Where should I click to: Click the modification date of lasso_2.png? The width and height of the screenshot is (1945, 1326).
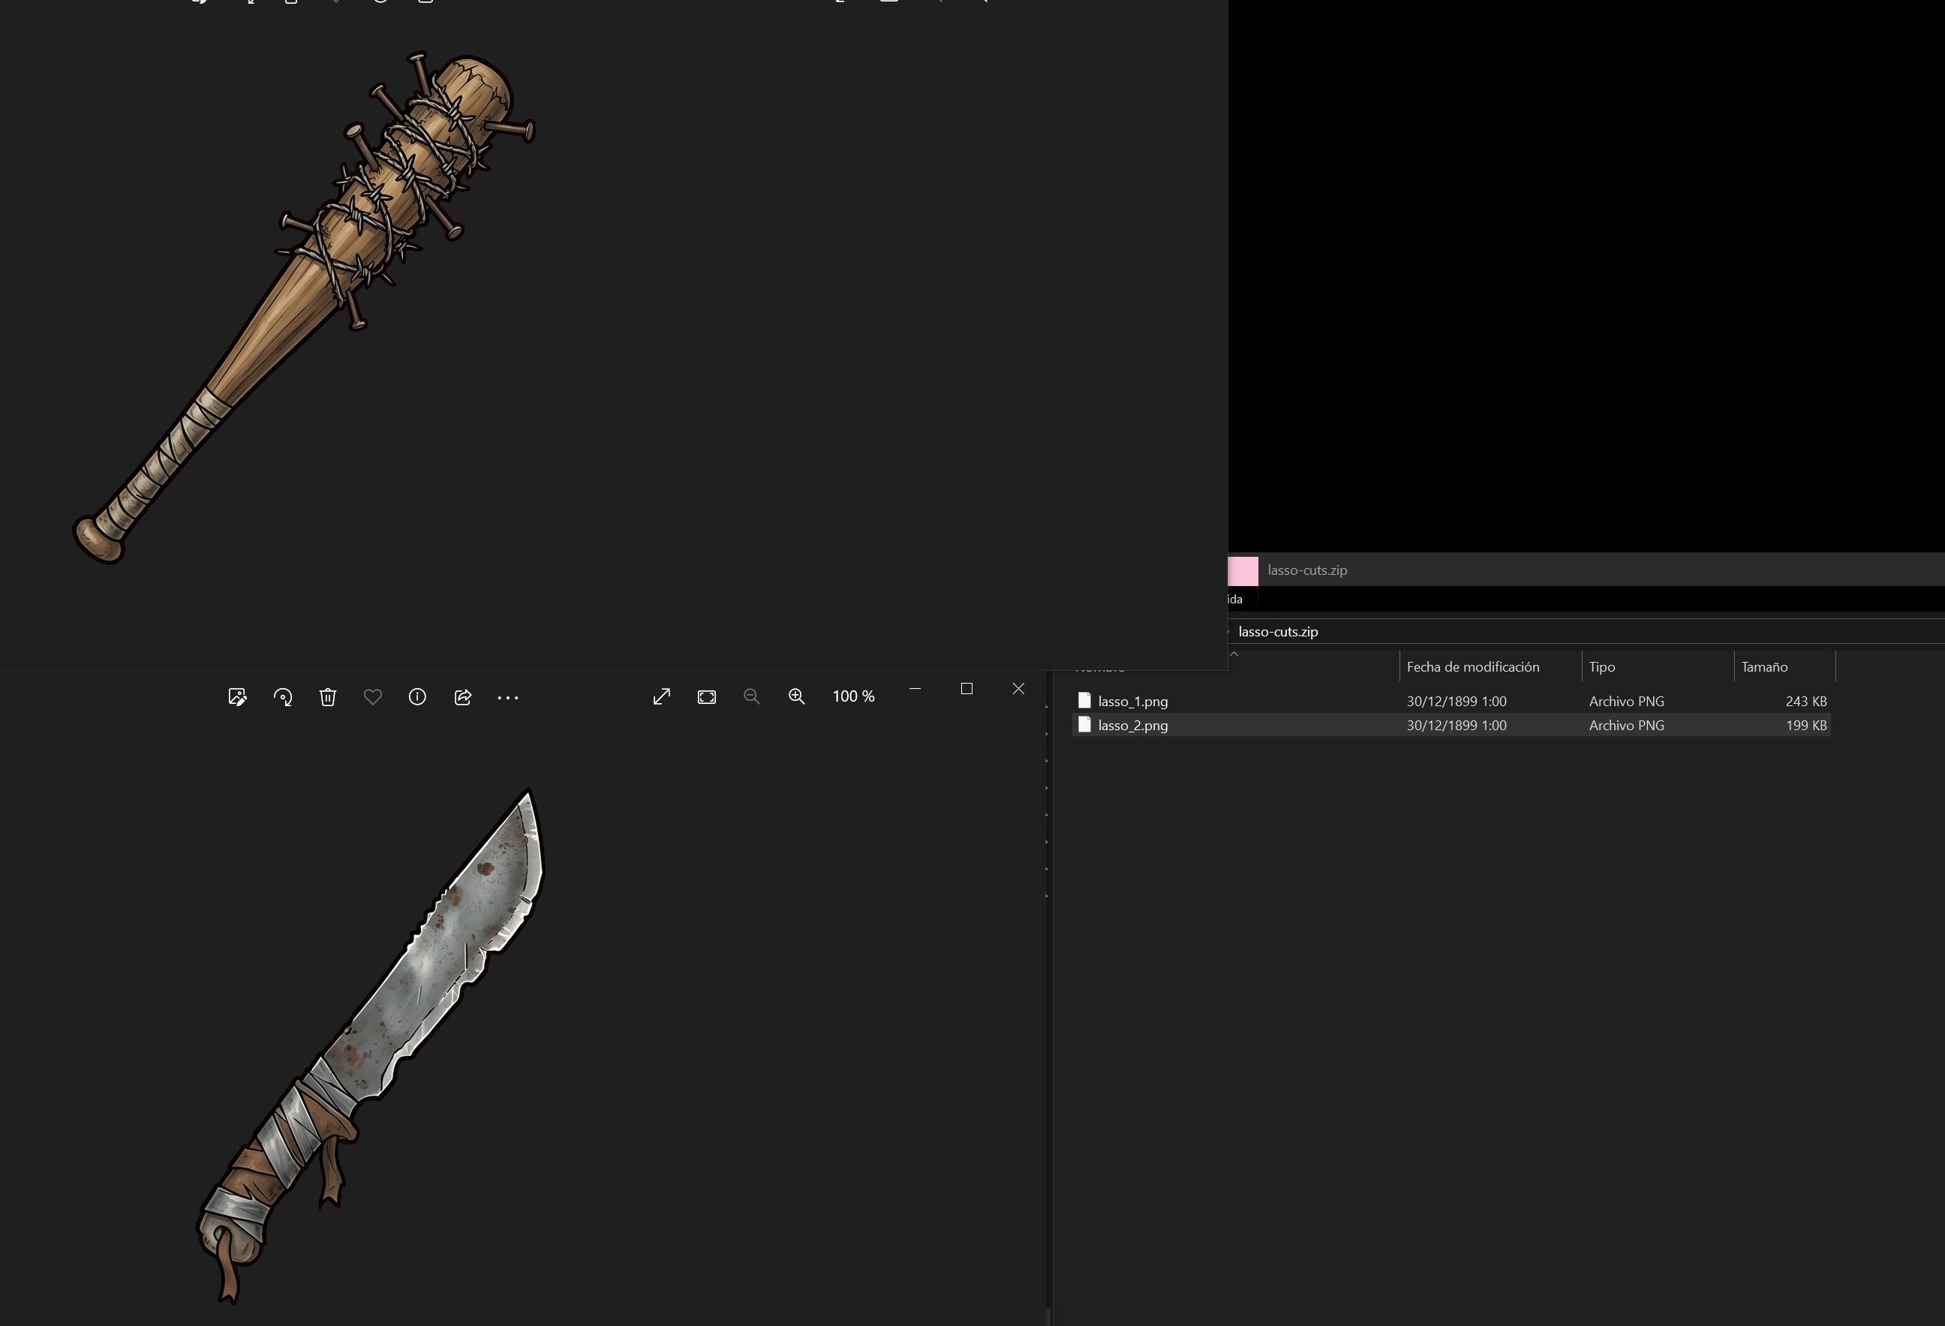pos(1456,726)
